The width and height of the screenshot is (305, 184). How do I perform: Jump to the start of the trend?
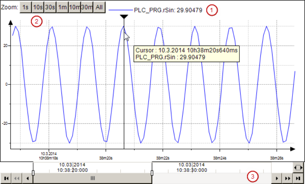(7, 178)
